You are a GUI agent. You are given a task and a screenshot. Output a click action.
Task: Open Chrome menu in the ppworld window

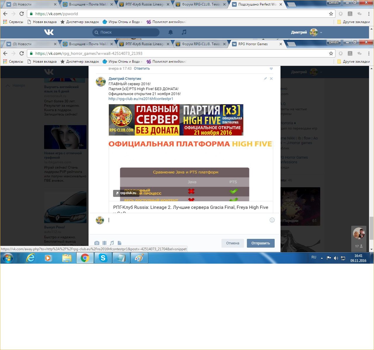click(369, 14)
